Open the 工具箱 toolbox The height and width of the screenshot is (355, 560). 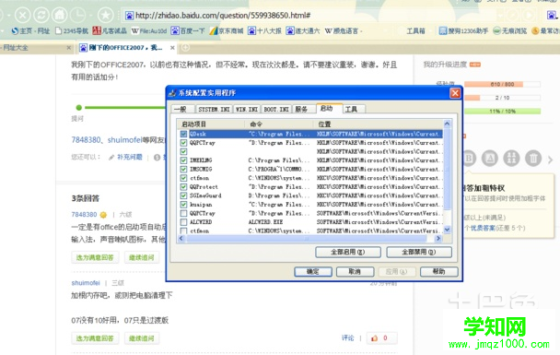[415, 31]
